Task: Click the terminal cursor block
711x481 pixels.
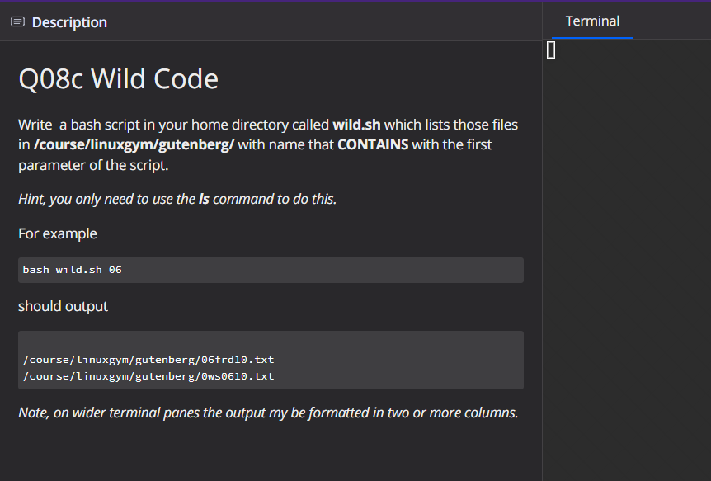Action: [551, 50]
